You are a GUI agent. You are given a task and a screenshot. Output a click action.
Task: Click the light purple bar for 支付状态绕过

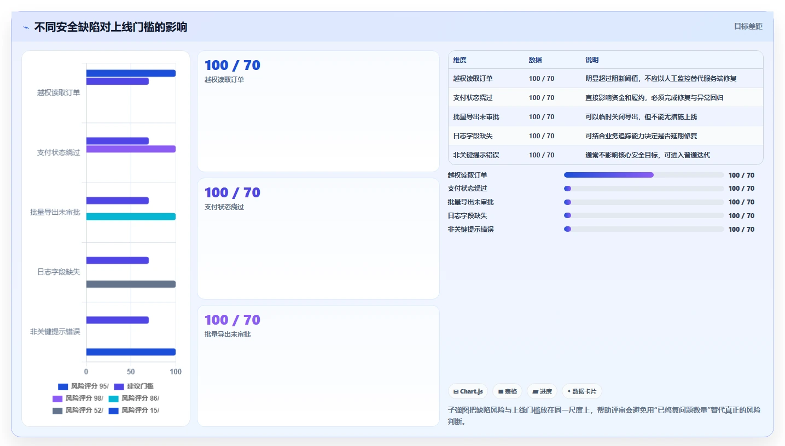tap(131, 149)
